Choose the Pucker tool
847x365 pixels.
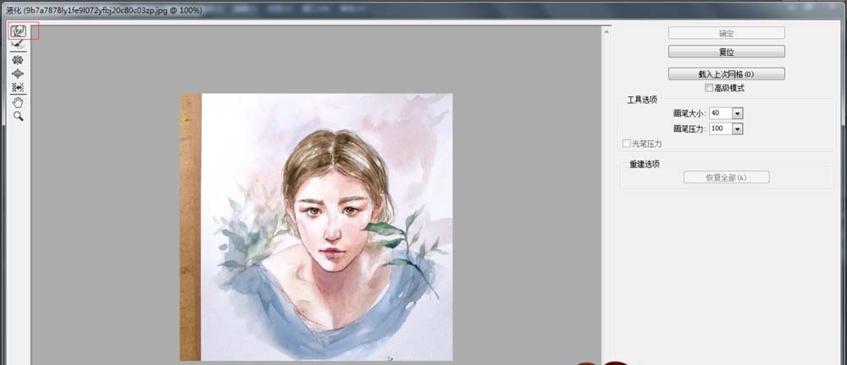tap(18, 60)
